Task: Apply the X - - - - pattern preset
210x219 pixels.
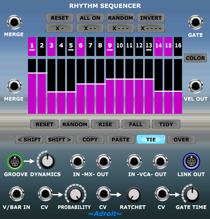Action: 151,28
